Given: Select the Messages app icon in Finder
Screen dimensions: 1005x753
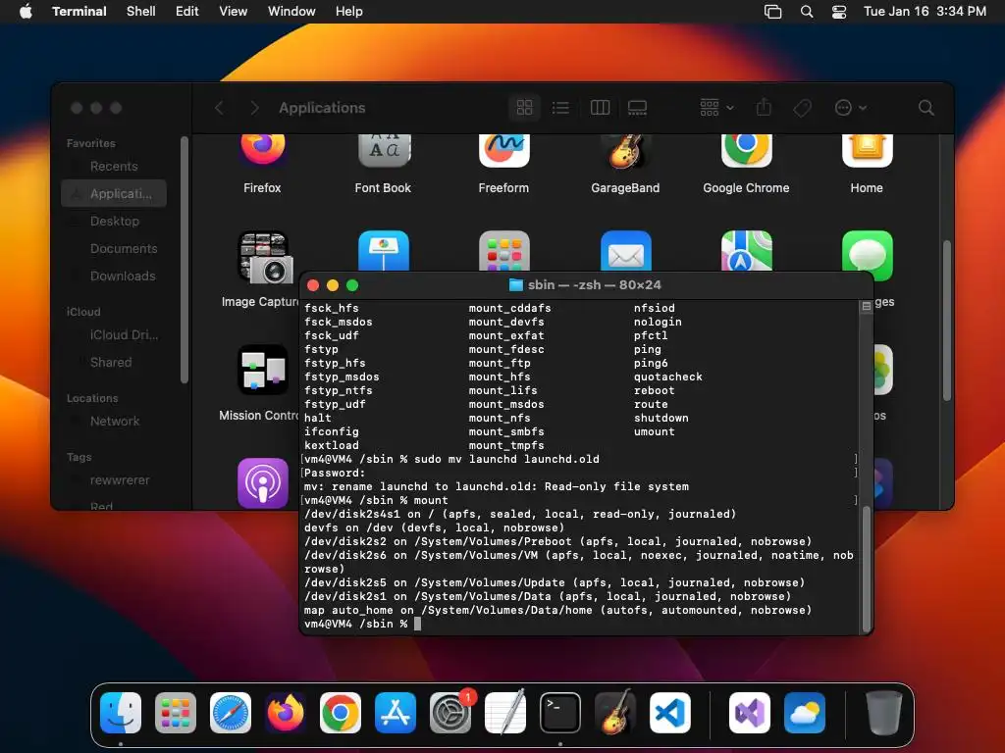Looking at the screenshot, I should click(x=868, y=256).
